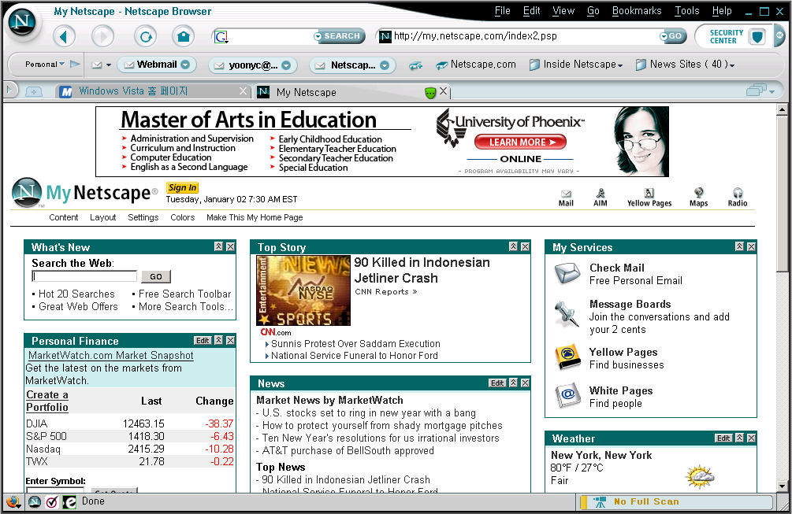
Task: Click LEARN MORE in Phoenix ad
Action: tap(520, 142)
